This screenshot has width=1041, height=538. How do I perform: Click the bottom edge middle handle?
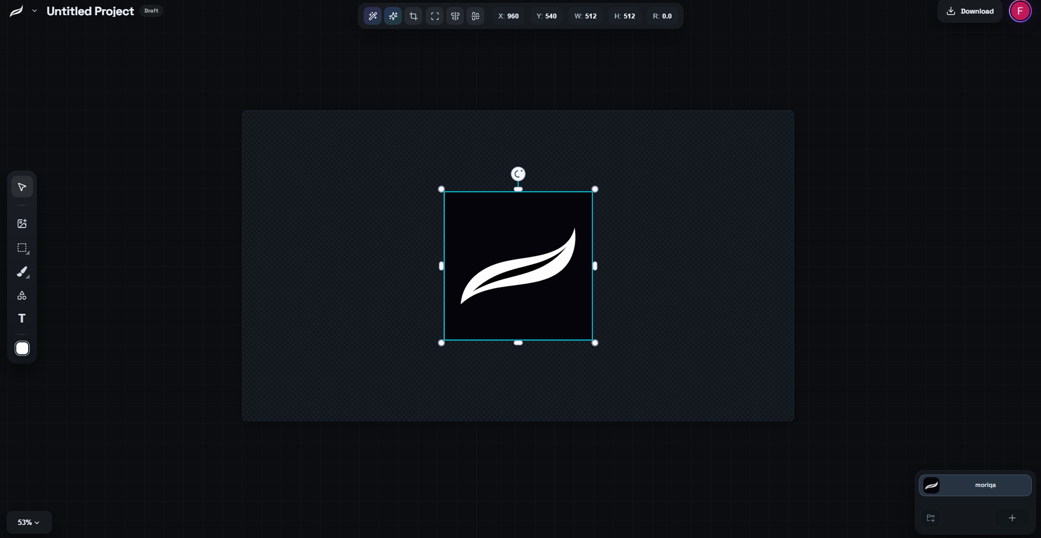(518, 343)
